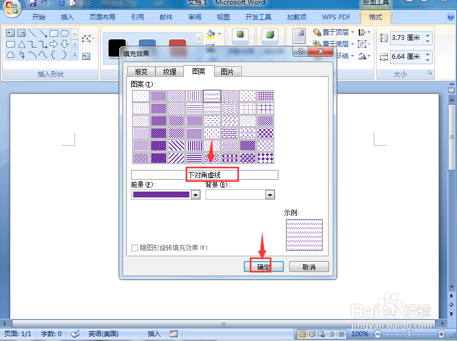Choose the black shape style swatch
Image resolution: width=457 pixels, height=341 pixels.
(x=117, y=48)
